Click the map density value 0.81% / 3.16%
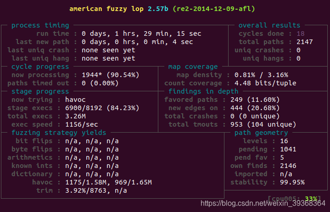This screenshot has height=212, width=330. click(x=261, y=75)
